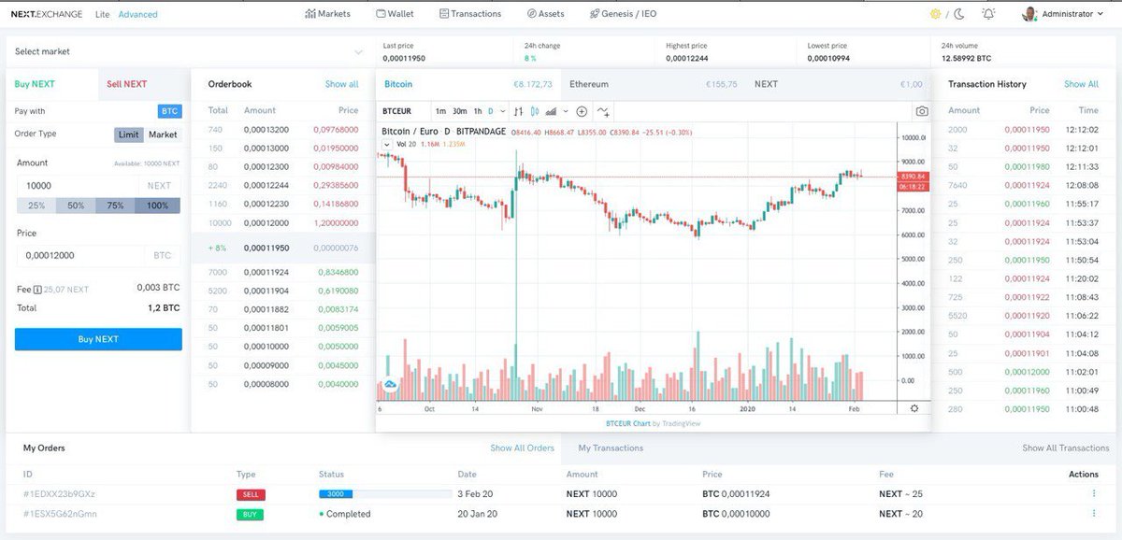Image resolution: width=1122 pixels, height=540 pixels.
Task: Open the Wallet page
Action: (395, 14)
